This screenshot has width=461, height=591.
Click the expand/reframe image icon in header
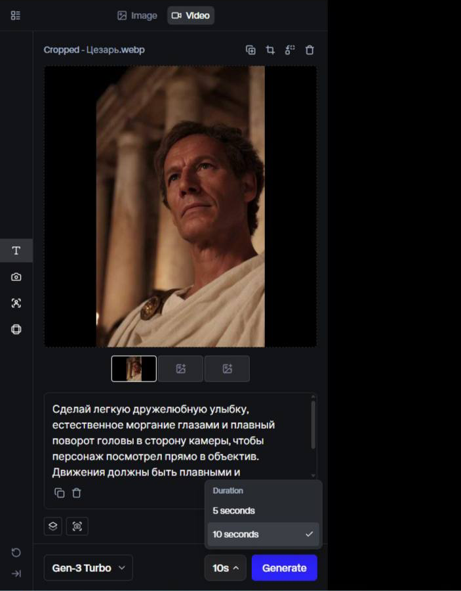(290, 50)
